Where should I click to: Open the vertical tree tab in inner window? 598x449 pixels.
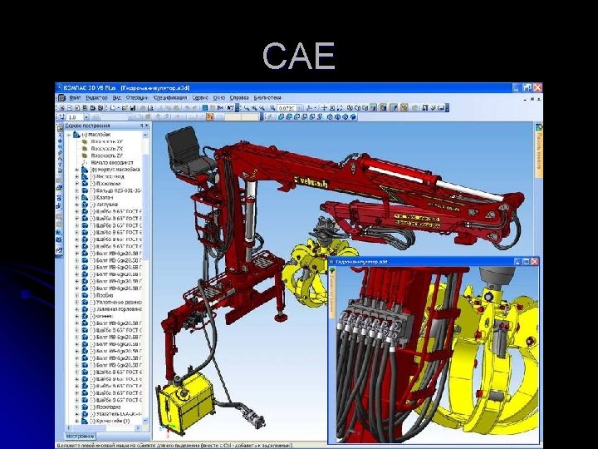pyautogui.click(x=332, y=293)
